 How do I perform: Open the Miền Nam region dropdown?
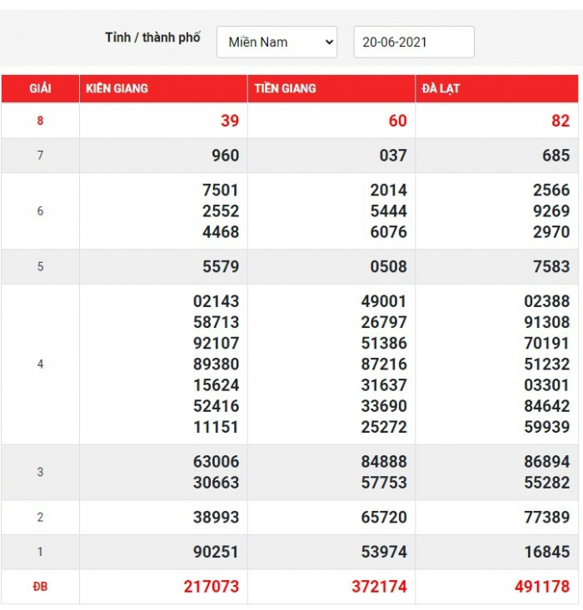pos(277,42)
